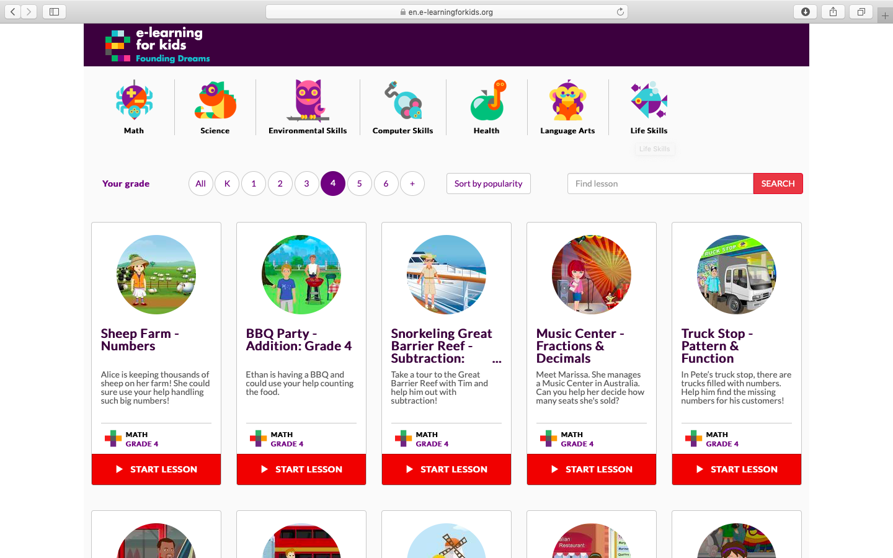This screenshot has width=893, height=558.
Task: Start the Sheep Farm Numbers lesson
Action: tap(156, 469)
